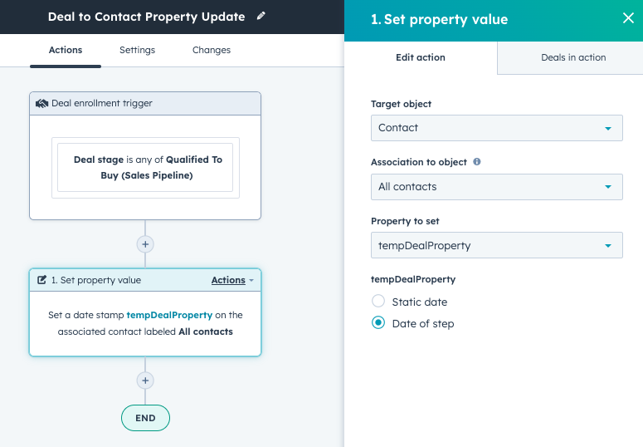The height and width of the screenshot is (447, 643).
Task: Switch to the Changes tab
Action: 212,50
